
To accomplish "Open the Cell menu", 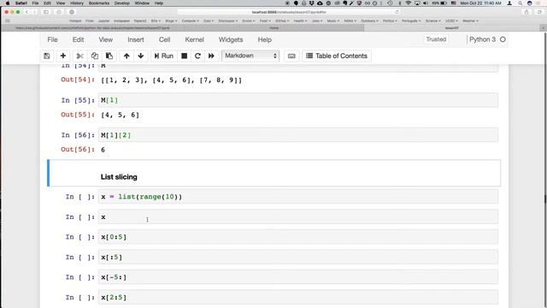I will tap(165, 40).
